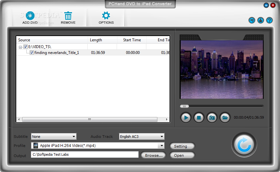Open the Profile dropdown
280x172 pixels.
click(x=98, y=146)
